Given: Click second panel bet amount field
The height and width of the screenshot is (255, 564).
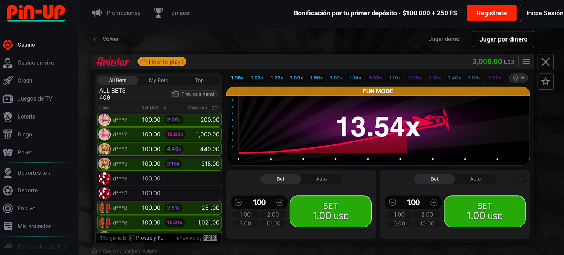Looking at the screenshot, I should tap(413, 202).
